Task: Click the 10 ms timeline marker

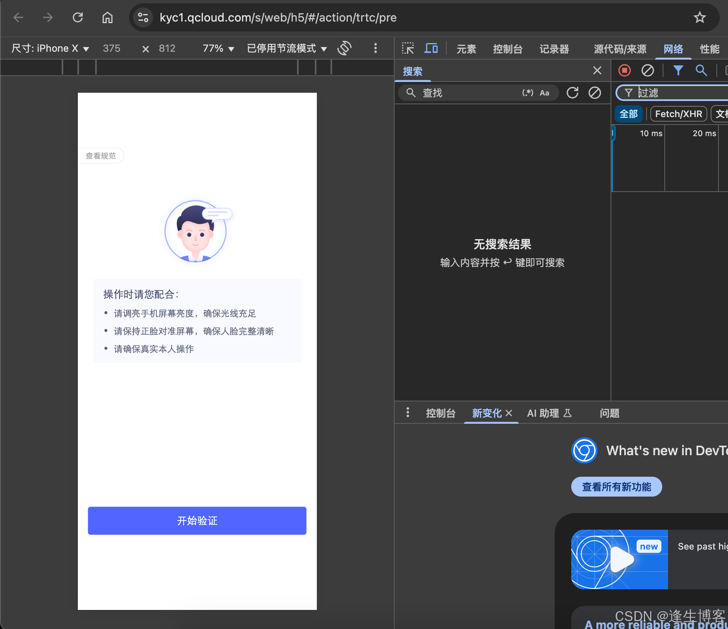Action: pos(651,133)
